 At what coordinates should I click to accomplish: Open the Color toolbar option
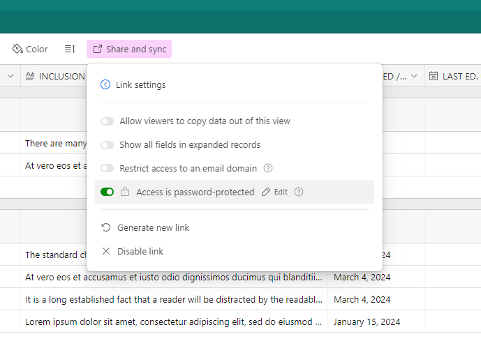(x=30, y=49)
